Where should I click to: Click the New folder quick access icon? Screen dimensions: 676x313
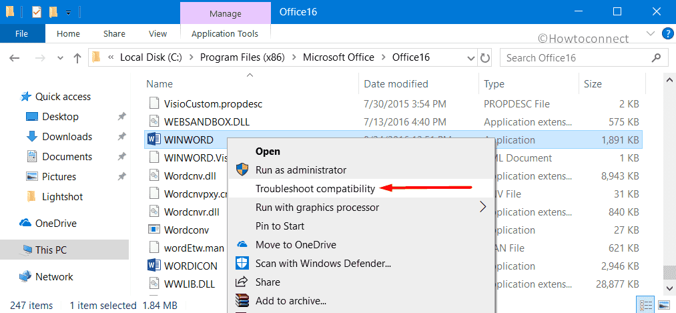53,12
